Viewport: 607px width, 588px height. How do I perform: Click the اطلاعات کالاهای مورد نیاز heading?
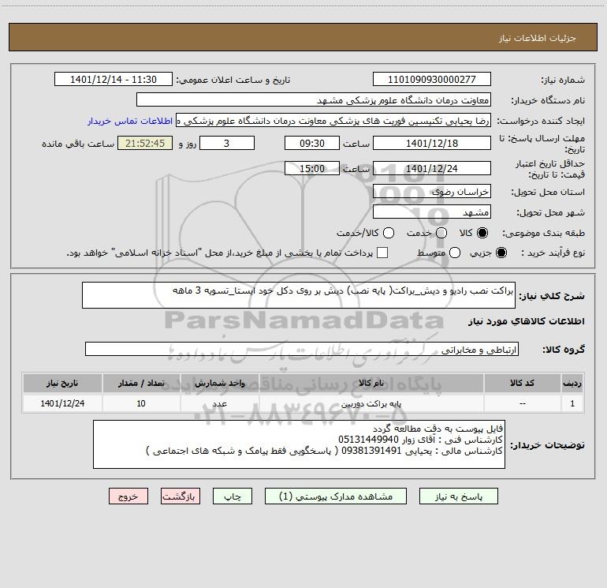[x=527, y=321]
